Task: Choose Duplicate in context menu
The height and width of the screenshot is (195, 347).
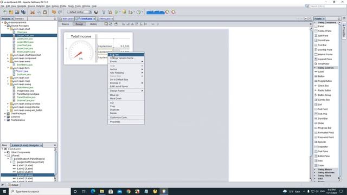Action: click(126, 109)
